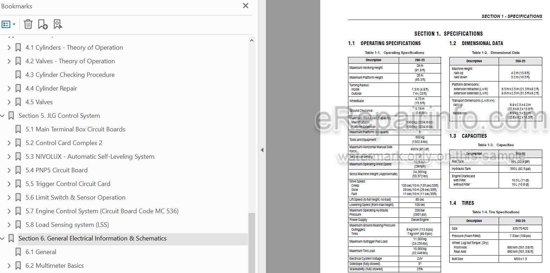Screen dimensions: 550x273
Task: Expand the 4.5 Valves bookmark
Action: 9,102
